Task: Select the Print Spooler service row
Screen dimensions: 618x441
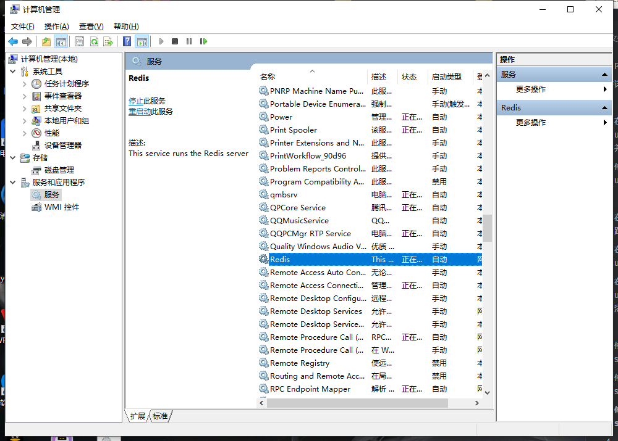Action: 293,130
